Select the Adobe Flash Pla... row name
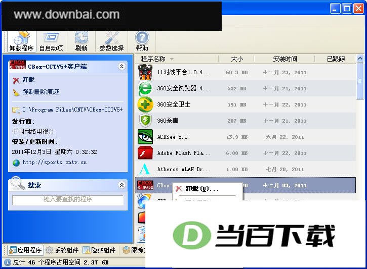Image resolution: width=367 pixels, height=269 pixels. [x=184, y=153]
